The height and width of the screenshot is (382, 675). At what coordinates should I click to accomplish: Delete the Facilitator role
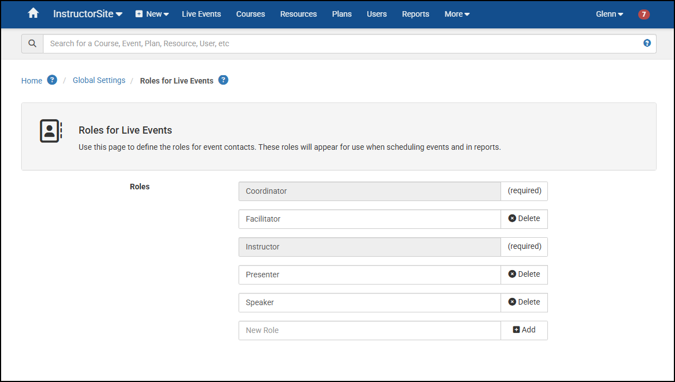tap(524, 219)
